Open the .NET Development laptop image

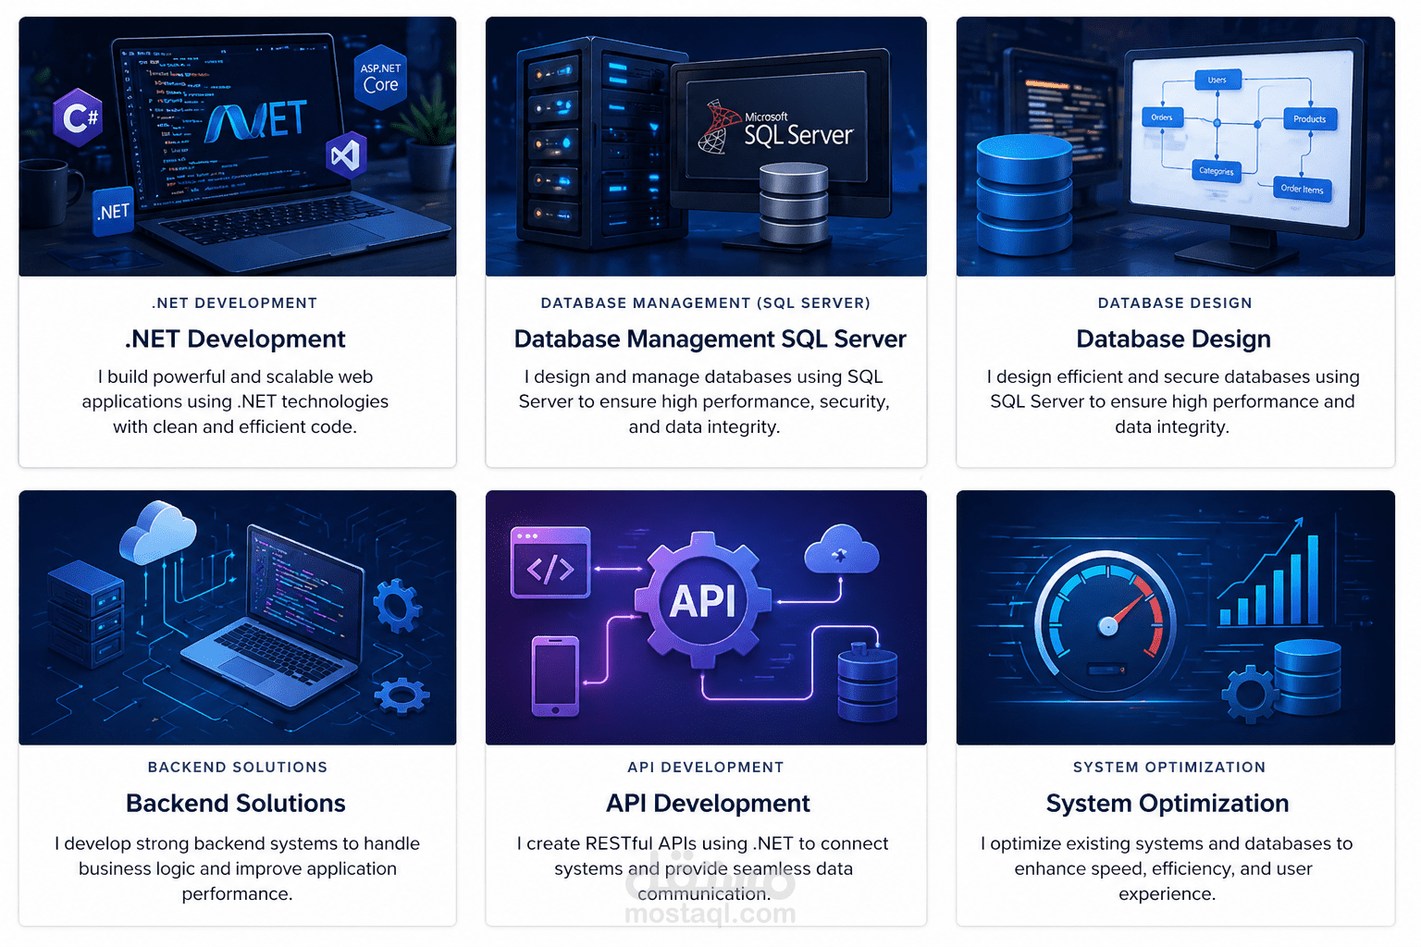tap(238, 146)
